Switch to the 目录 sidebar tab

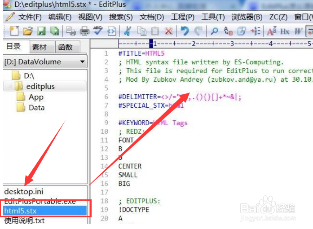point(13,46)
